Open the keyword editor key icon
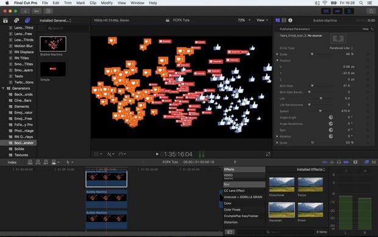 [x=37, y=11]
